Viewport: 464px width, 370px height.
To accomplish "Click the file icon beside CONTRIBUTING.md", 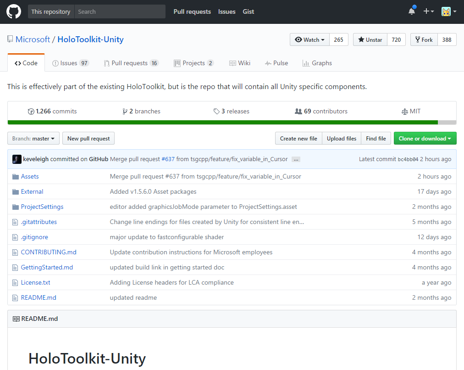I will click(15, 252).
